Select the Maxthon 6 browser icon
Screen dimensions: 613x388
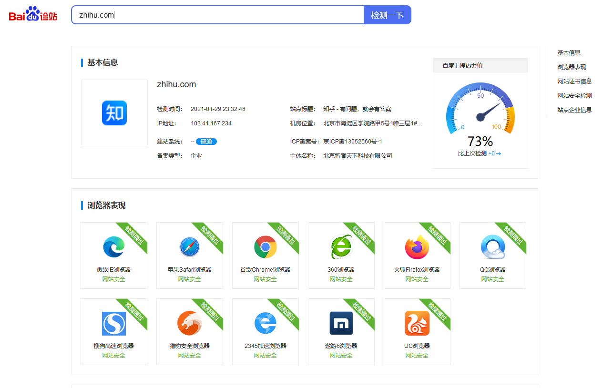tap(341, 323)
